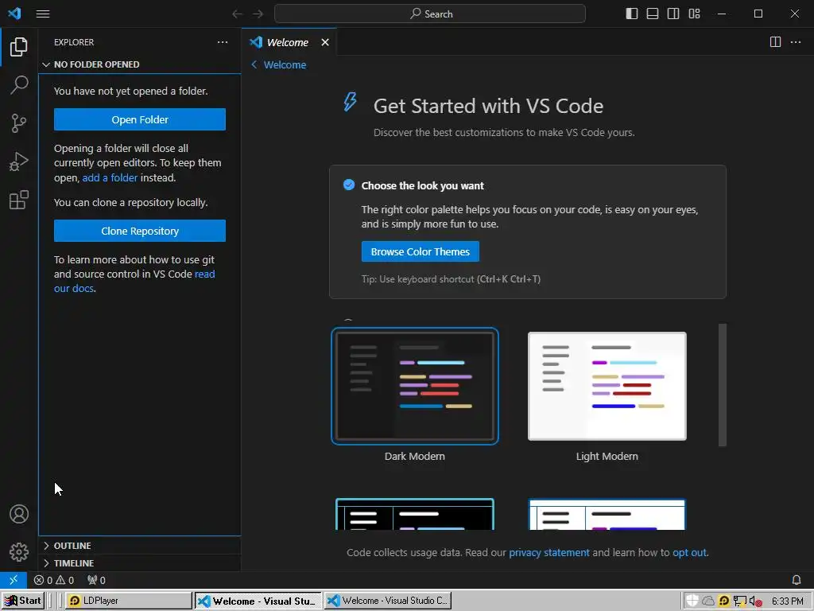Open the Explorer view in activity bar
Image resolution: width=814 pixels, height=611 pixels.
coord(19,47)
